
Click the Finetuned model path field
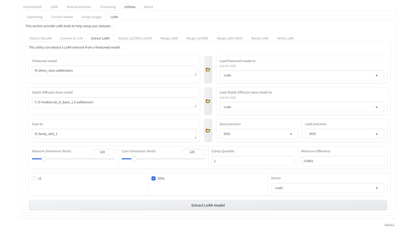coord(114,71)
